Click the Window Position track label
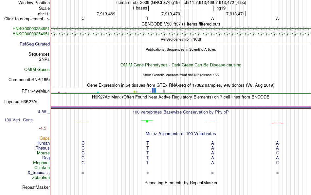Viewport: 311px width, 195px height. click(x=34, y=3)
